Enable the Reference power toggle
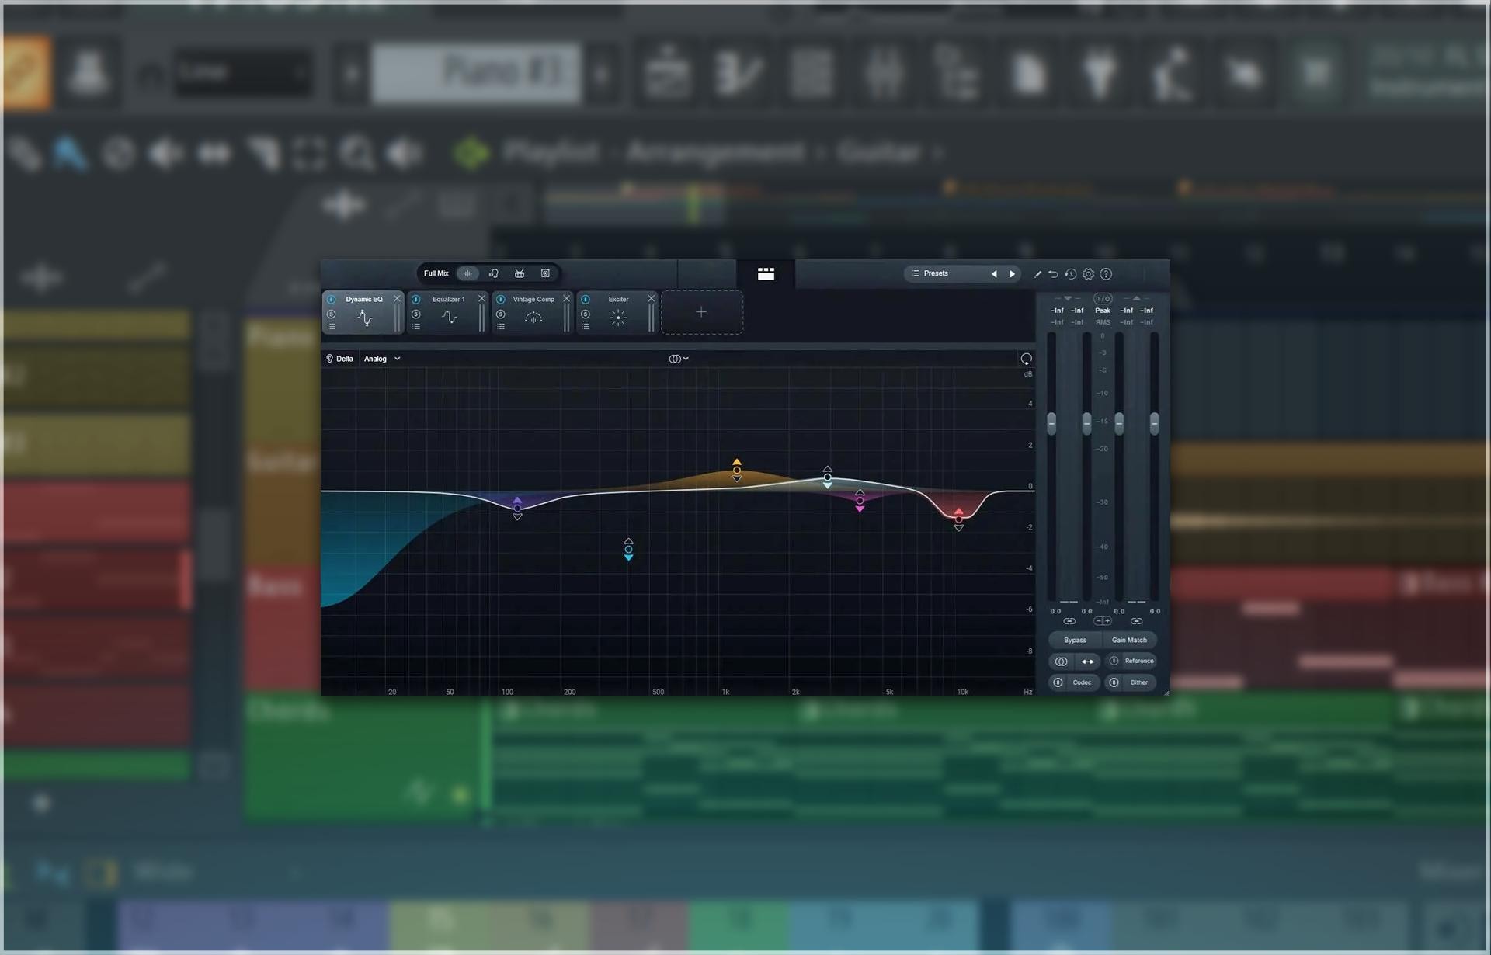Image resolution: width=1491 pixels, height=955 pixels. point(1114,661)
